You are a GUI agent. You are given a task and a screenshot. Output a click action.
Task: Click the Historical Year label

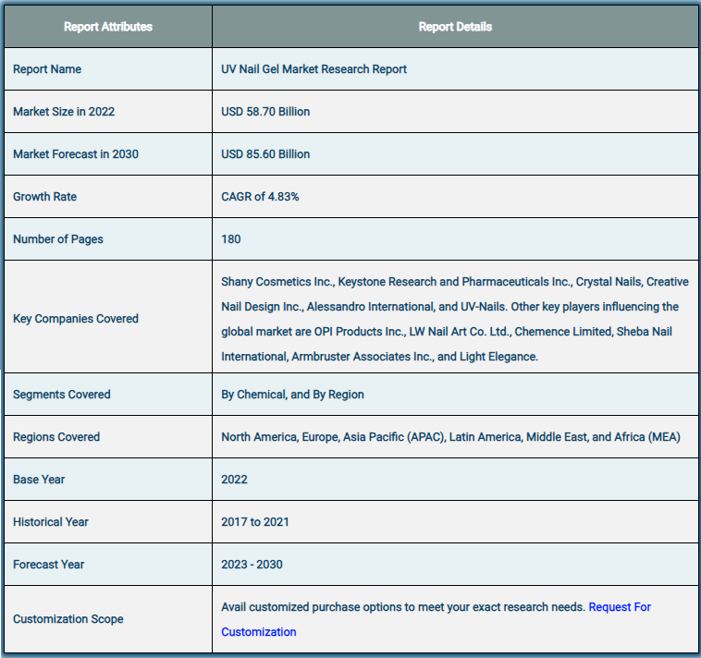click(x=51, y=522)
